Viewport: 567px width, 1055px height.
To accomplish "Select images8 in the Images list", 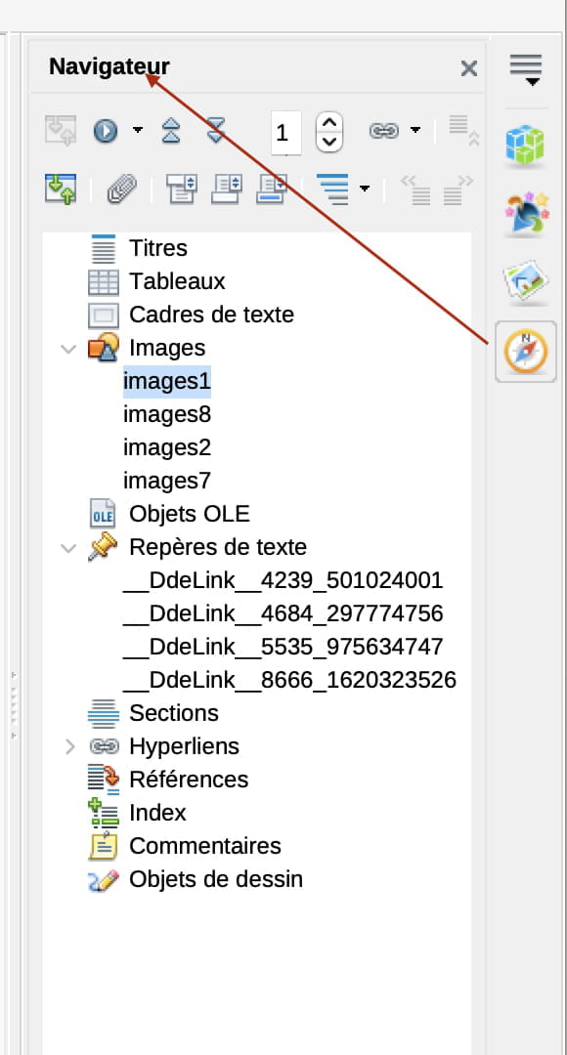I will [x=167, y=414].
